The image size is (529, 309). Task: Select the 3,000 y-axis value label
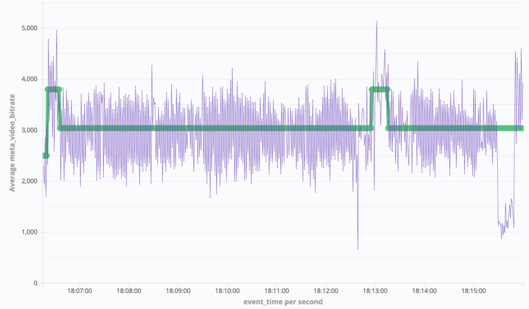pyautogui.click(x=27, y=130)
